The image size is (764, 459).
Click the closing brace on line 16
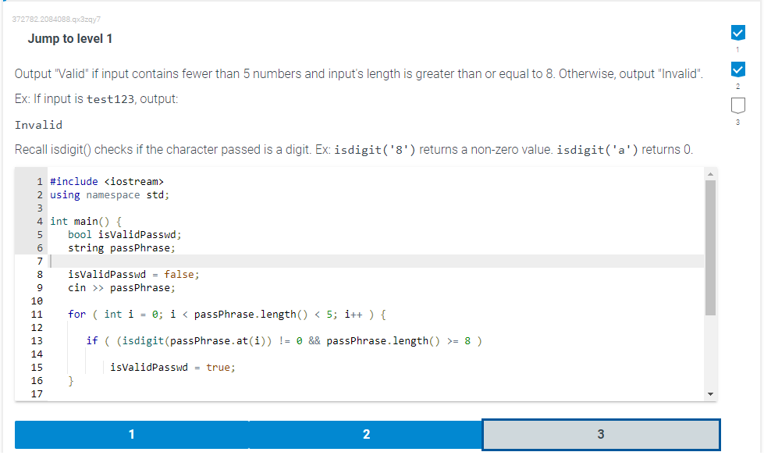(x=71, y=381)
